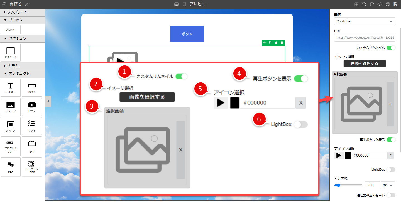The height and width of the screenshot is (203, 401).
Task: Choose the FAQ object icon
Action: (x=11, y=167)
